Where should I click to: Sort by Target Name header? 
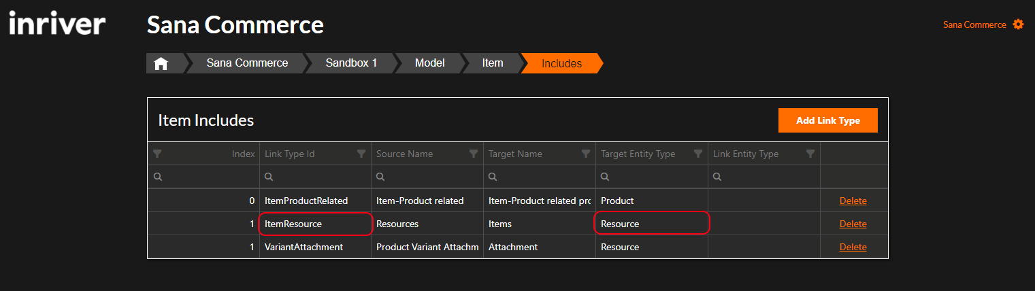515,154
